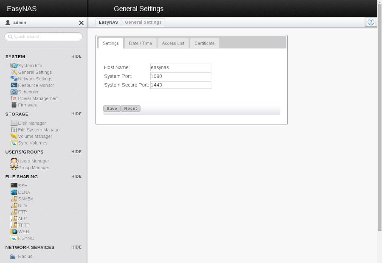Open the Firmware chip icon
382x263 pixels.
point(14,105)
